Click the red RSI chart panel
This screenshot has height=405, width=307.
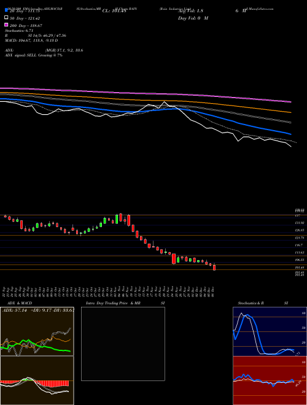[270, 380]
